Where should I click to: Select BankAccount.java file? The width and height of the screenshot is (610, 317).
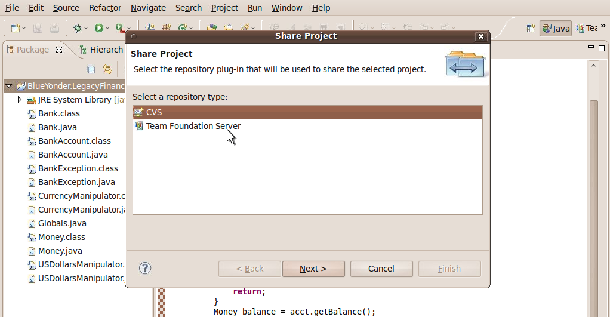(x=68, y=155)
